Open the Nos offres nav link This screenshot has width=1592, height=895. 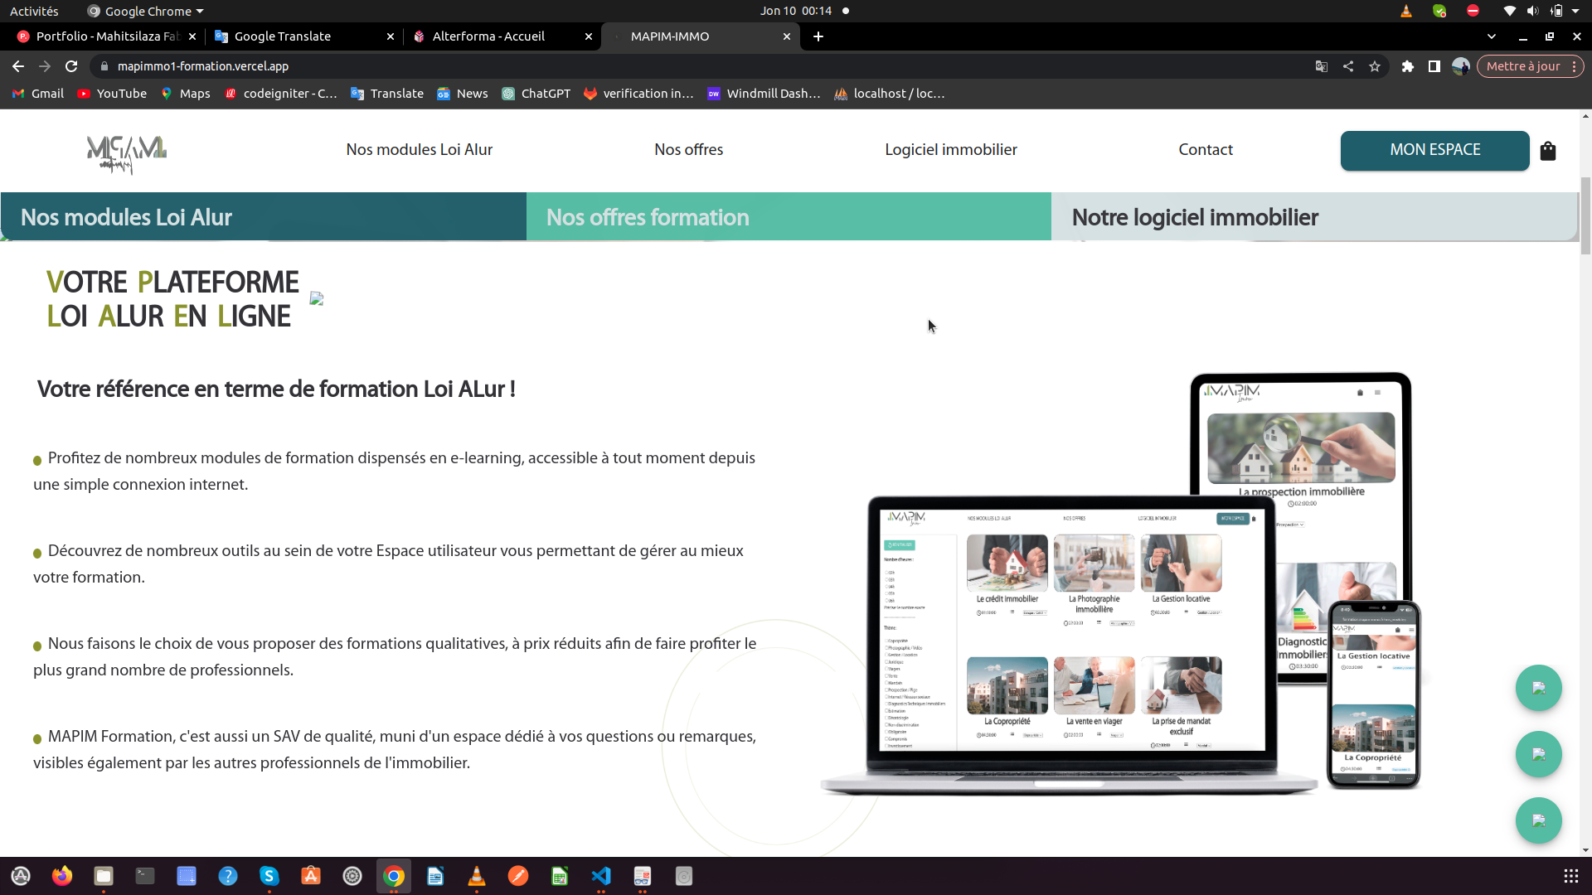tap(688, 150)
